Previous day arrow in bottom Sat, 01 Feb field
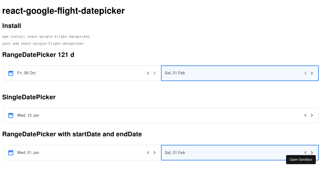The image size is (322, 169). [x=305, y=153]
